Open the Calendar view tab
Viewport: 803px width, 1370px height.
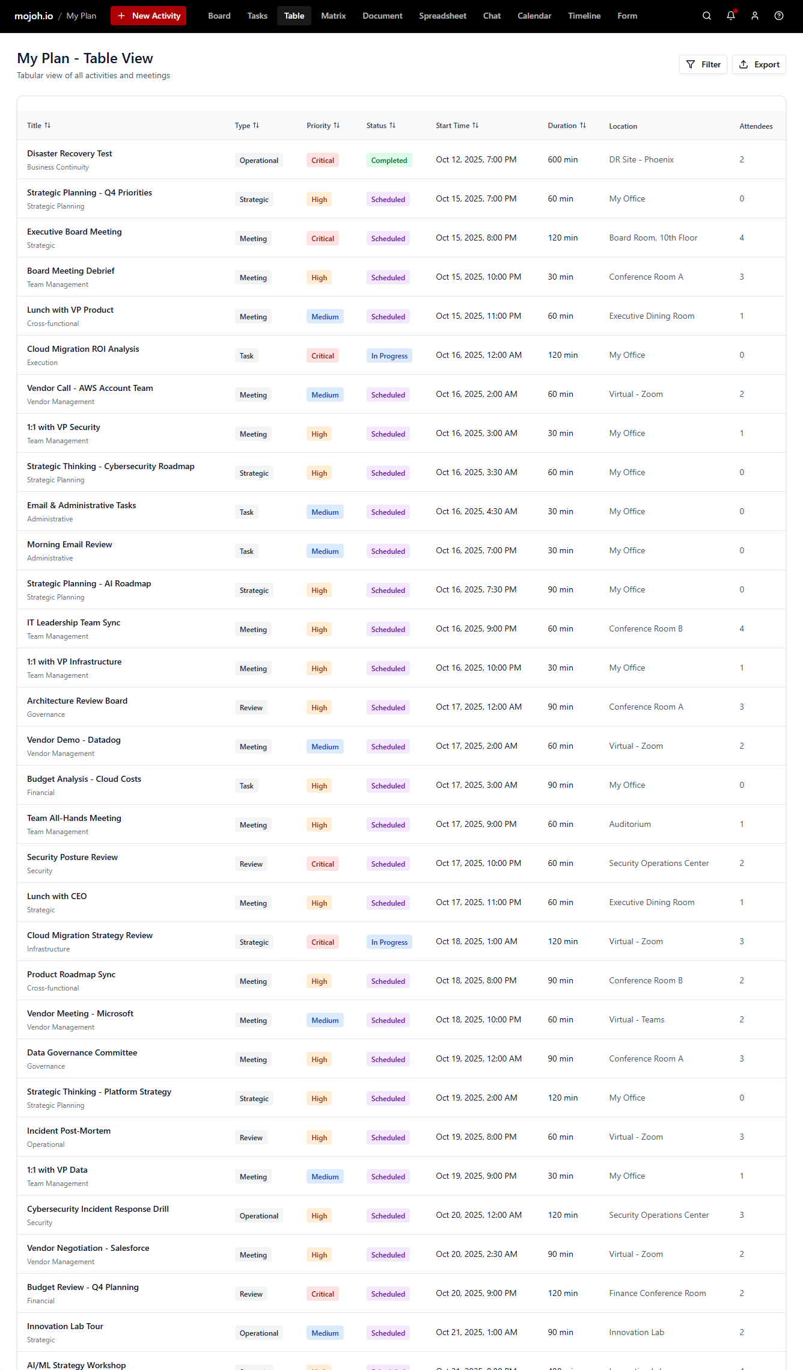(534, 16)
